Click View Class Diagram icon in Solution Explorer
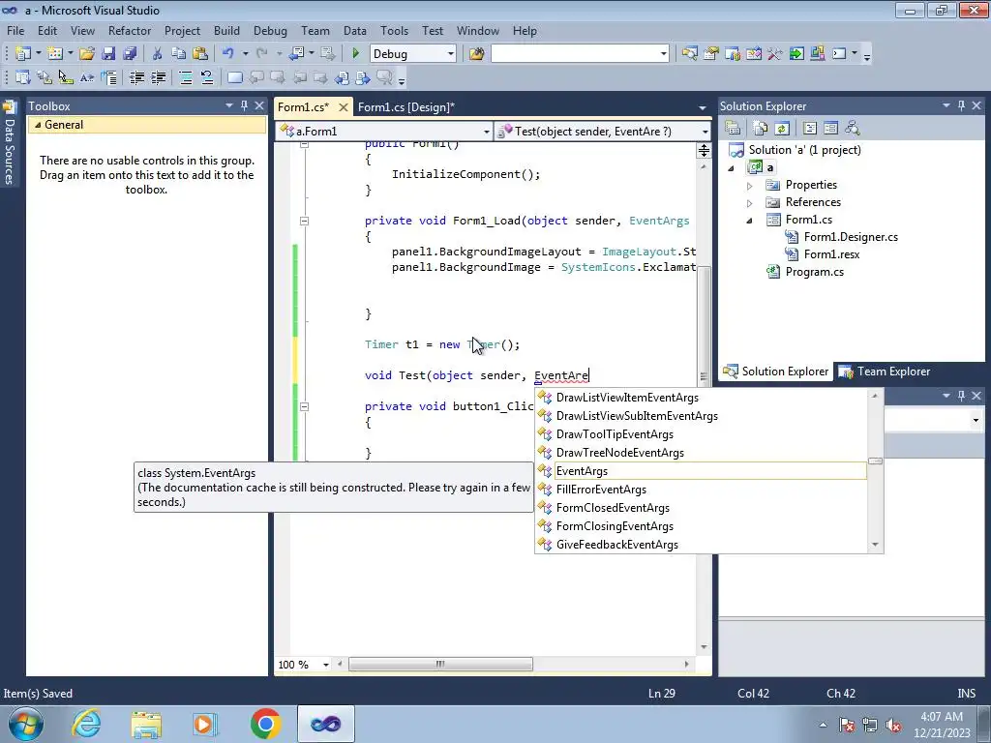The width and height of the screenshot is (991, 743). (852, 129)
